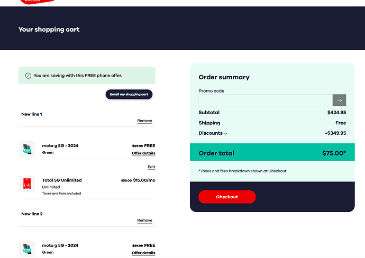Click the 'Subtotal' label
This screenshot has width=365, height=258.
point(209,113)
